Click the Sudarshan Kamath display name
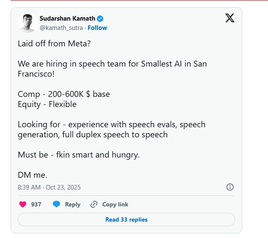 click(67, 19)
